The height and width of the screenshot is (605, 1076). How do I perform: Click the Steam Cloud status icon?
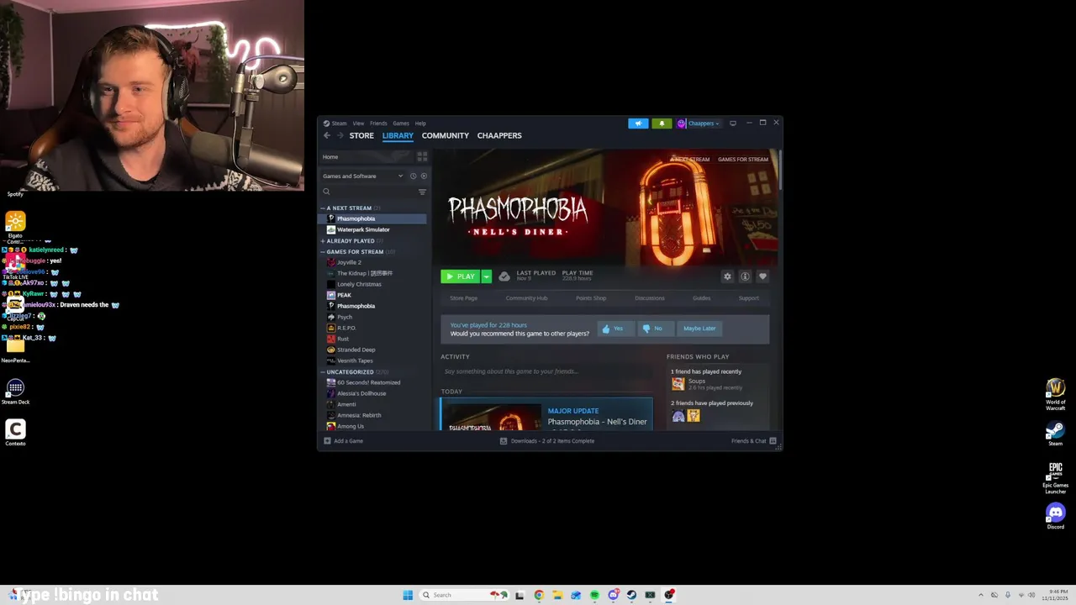[504, 276]
